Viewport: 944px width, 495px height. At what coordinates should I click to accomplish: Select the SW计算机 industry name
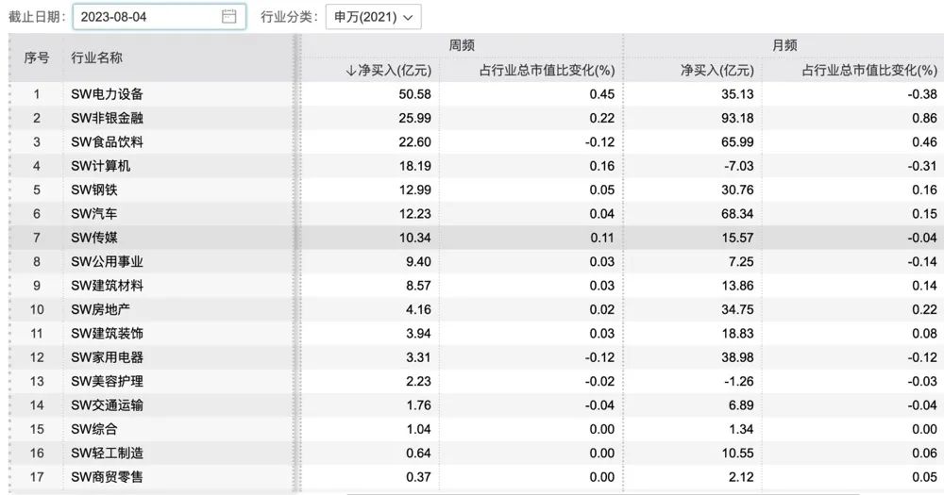101,166
